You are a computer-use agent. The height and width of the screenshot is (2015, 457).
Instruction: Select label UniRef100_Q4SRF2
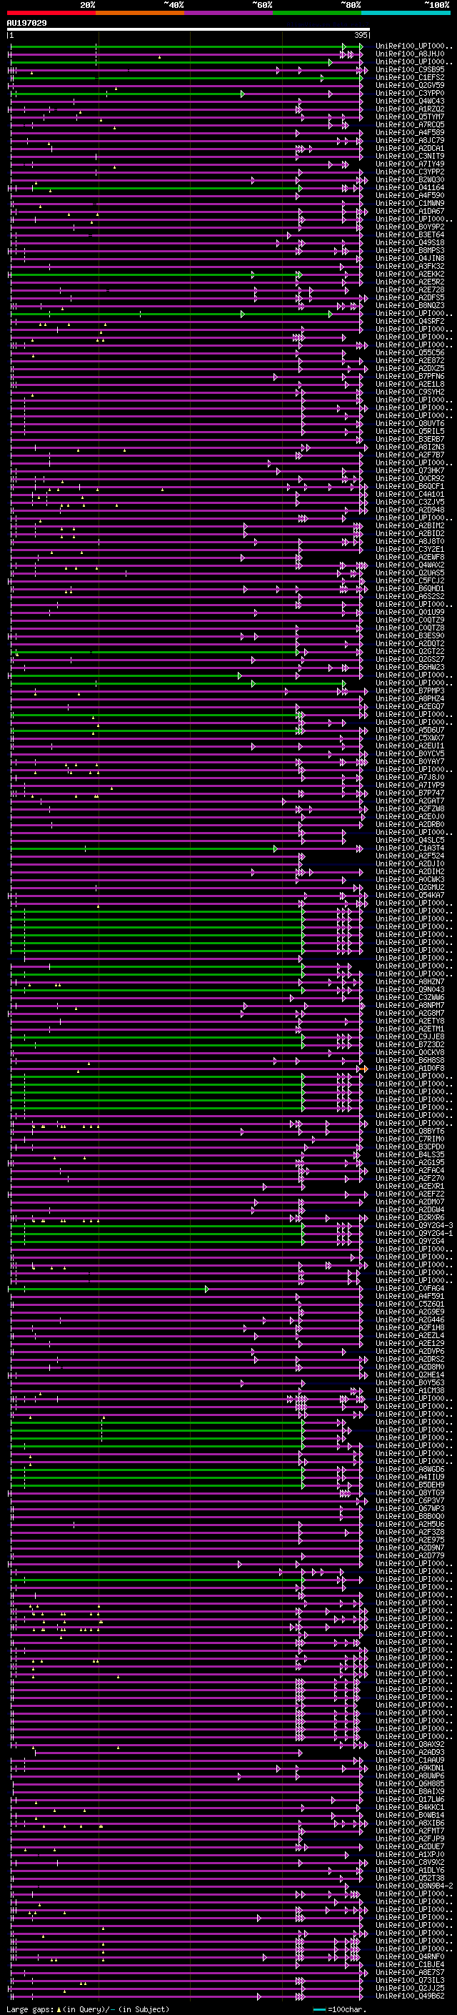(x=410, y=322)
